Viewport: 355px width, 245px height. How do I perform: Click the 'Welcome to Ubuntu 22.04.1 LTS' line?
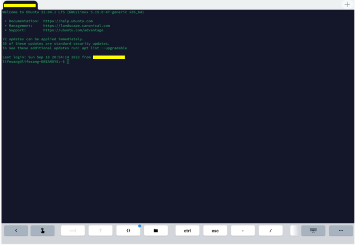(73, 12)
